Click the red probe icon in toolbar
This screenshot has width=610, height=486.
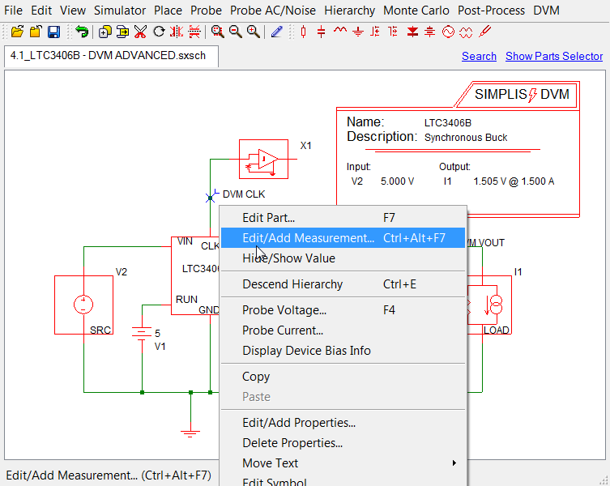484,32
